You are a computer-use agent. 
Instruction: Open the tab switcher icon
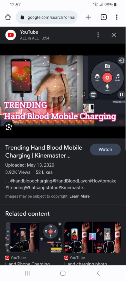click(104, 17)
